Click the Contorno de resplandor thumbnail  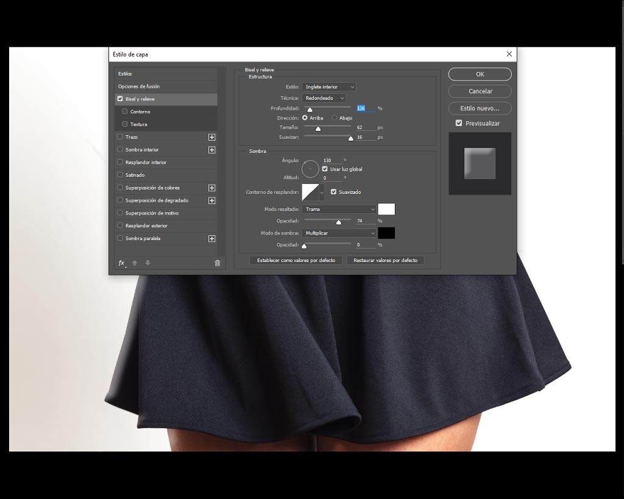(x=310, y=193)
